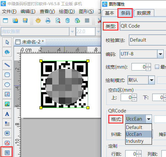Select the ellipse drawing tool
This screenshot has height=157, width=166.
tap(7, 85)
